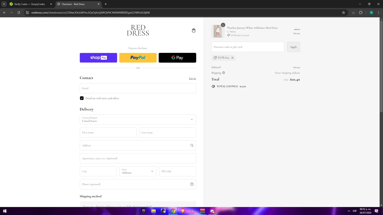Open Brave browser from the taskbar
Viewport: 383px width, 215px height.
click(x=183, y=211)
